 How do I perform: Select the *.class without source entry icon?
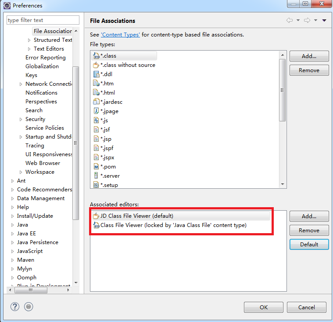[96, 65]
